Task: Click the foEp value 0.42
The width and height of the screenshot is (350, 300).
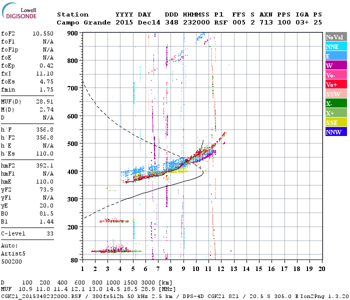Action: click(46, 65)
